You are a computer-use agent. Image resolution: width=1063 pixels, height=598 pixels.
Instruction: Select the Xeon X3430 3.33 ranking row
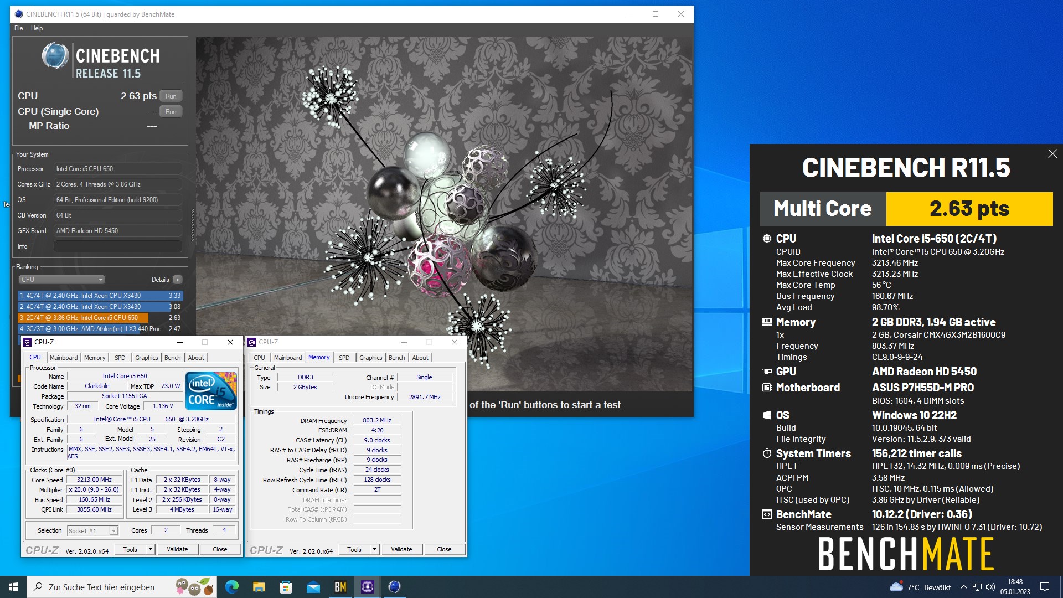[x=100, y=296]
